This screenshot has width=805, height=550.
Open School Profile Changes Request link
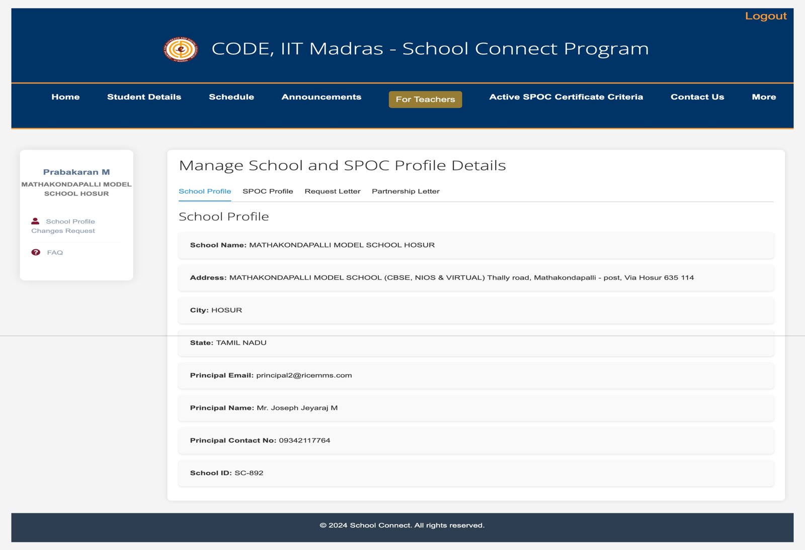[x=63, y=226]
